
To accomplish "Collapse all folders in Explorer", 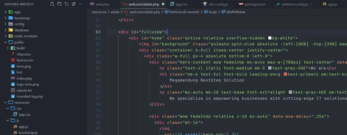I will click(x=74, y=4).
